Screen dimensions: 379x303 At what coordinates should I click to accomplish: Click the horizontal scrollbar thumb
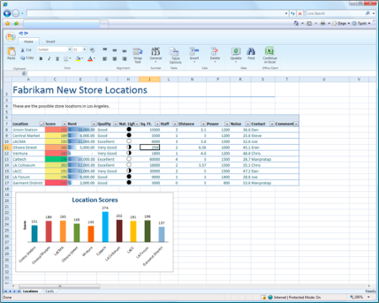pyautogui.click(x=60, y=286)
